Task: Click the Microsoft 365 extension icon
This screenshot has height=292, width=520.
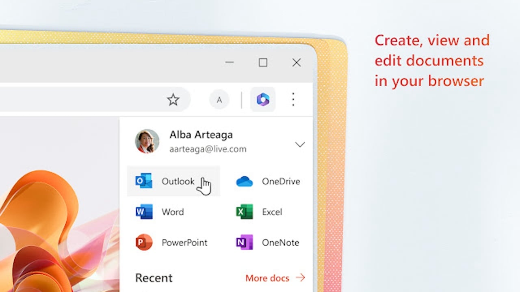Action: coord(263,100)
